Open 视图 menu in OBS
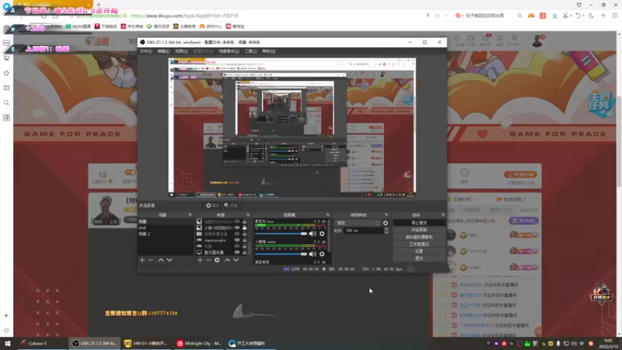 (181, 51)
